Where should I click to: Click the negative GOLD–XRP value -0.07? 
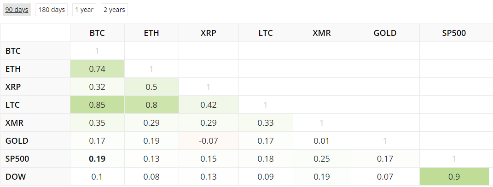209,141
